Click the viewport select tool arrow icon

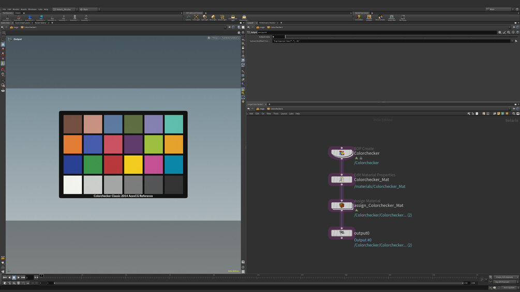coord(3,39)
